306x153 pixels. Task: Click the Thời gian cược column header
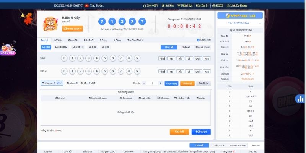pos(107,151)
